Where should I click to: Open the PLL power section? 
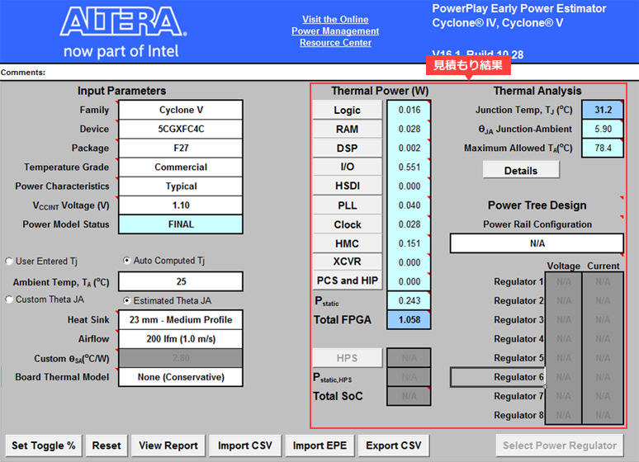click(348, 205)
